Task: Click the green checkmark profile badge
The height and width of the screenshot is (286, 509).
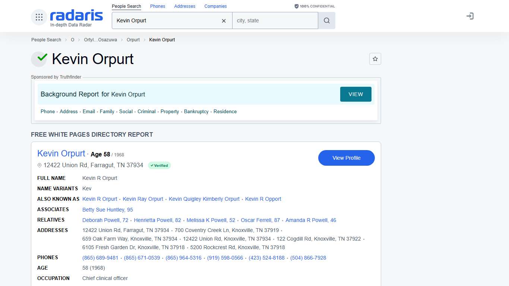Action: tap(39, 59)
